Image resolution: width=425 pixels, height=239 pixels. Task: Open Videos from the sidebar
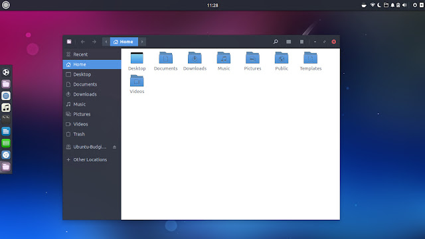coord(92,124)
